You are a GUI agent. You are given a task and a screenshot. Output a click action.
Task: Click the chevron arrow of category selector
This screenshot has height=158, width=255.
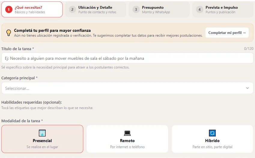coord(247,88)
